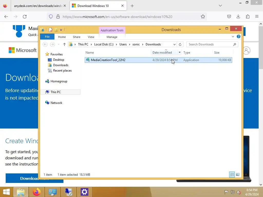Switch to the Home ribbon tab
Image resolution: width=263 pixels, height=197 pixels.
click(62, 37)
